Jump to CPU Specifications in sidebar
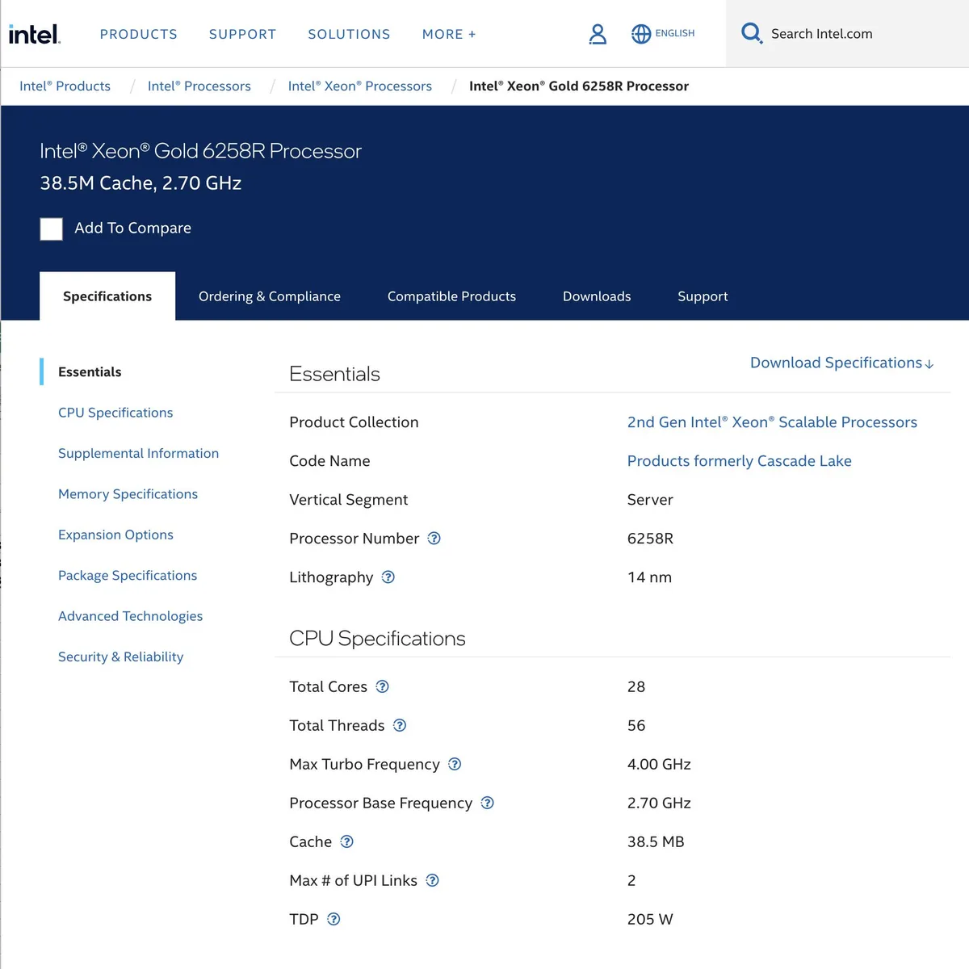 (x=115, y=413)
